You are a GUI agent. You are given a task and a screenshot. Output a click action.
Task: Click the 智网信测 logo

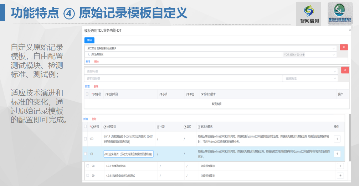309,14
